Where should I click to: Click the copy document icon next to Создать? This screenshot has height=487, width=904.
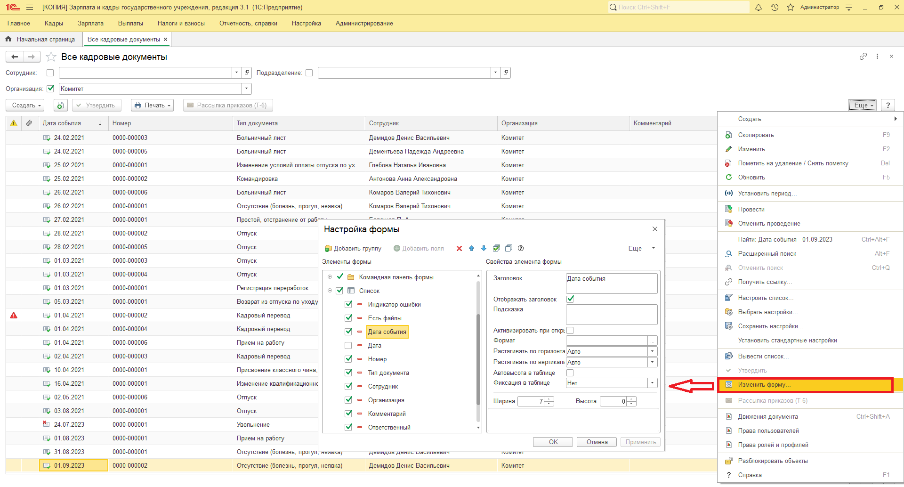pos(61,106)
